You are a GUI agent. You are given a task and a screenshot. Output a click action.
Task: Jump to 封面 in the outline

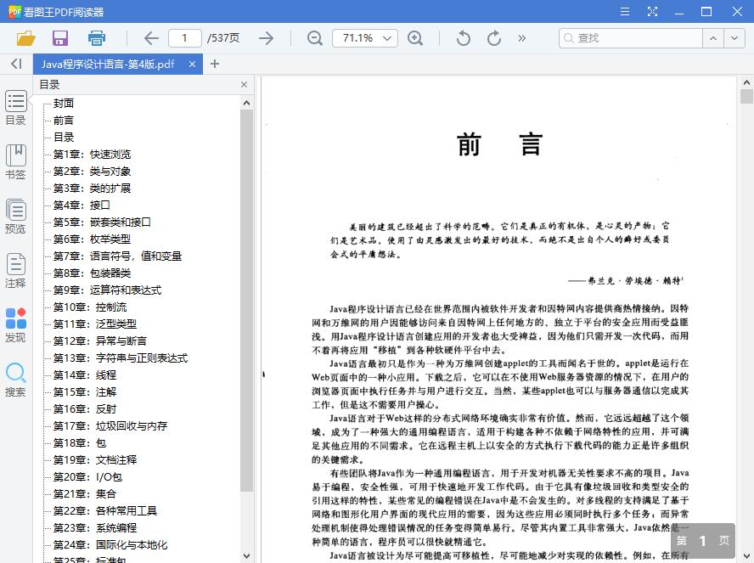pyautogui.click(x=64, y=104)
